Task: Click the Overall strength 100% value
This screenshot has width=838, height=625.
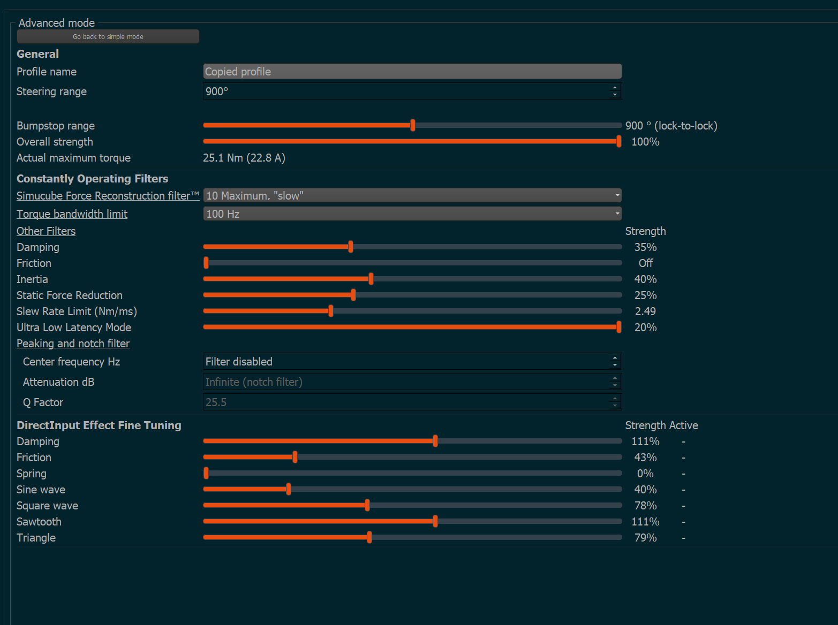Action: (645, 142)
